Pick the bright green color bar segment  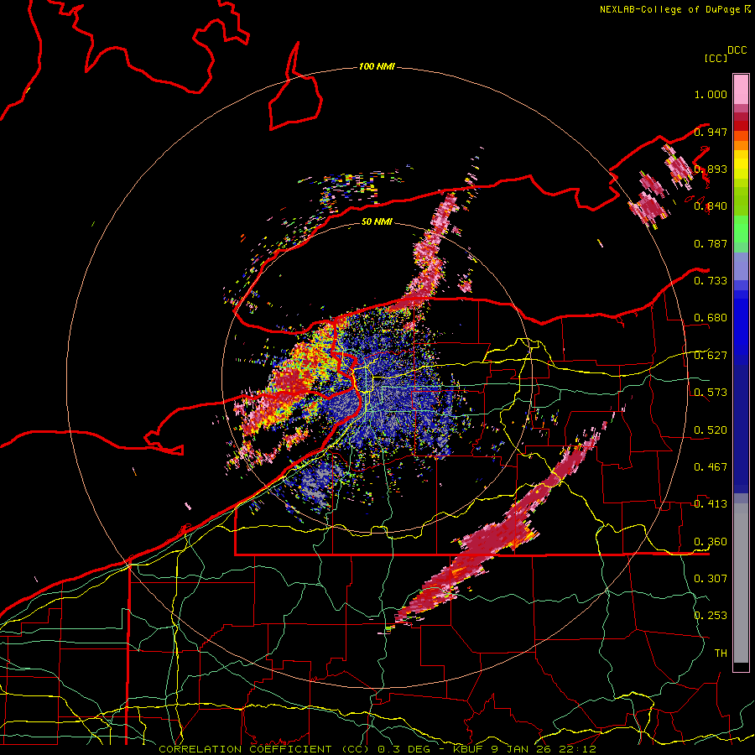pos(741,229)
